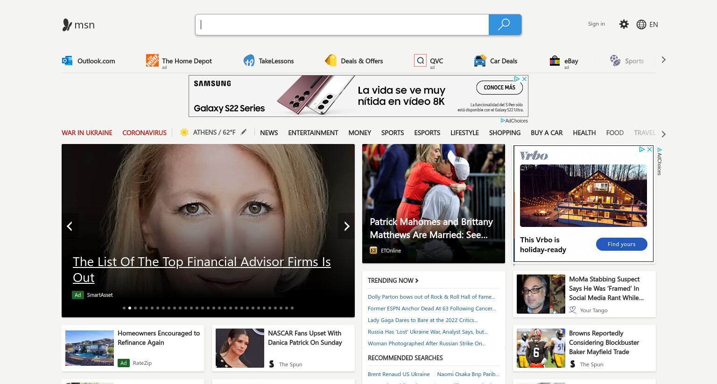
Task: Open ENTERTAINMENT category
Action: tap(313, 133)
